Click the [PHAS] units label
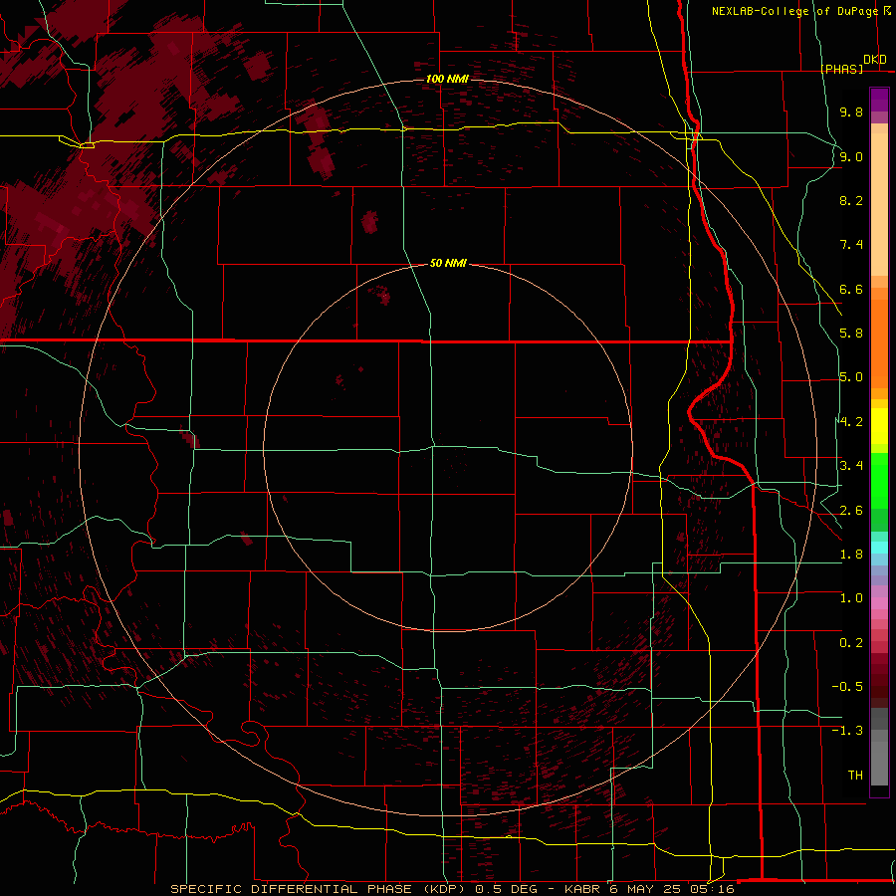The height and width of the screenshot is (896, 896). tap(842, 69)
